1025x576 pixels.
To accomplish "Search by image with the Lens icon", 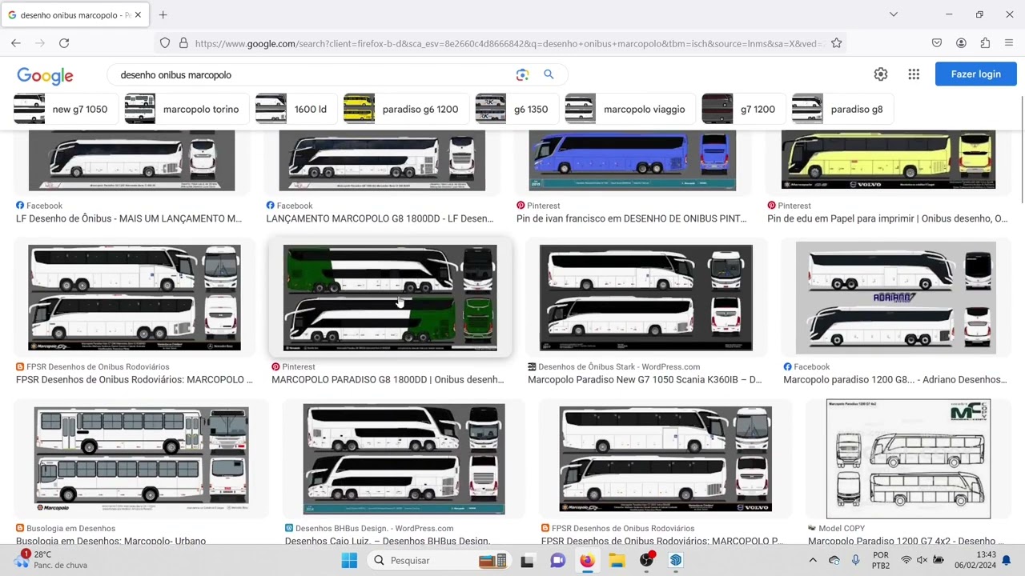I will point(522,74).
